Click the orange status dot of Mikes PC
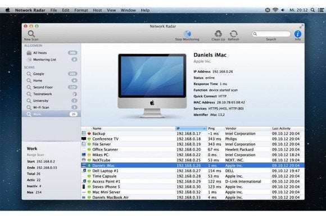 coord(89,155)
